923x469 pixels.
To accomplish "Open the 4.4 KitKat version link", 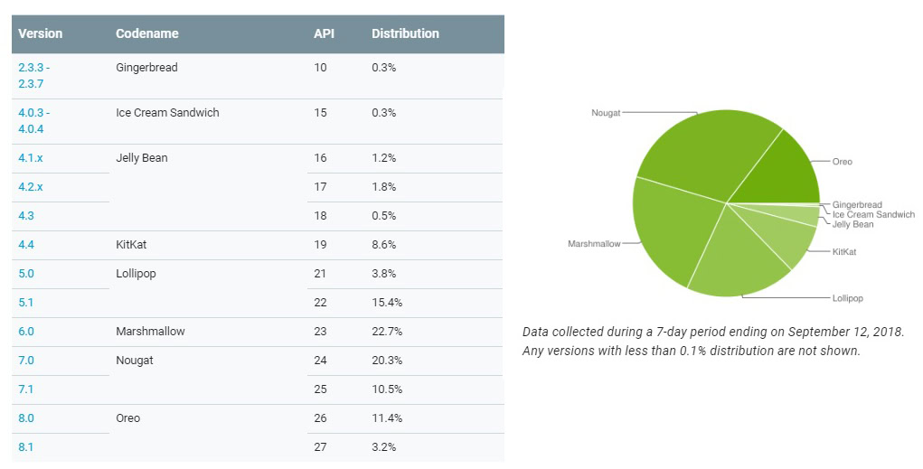I will [x=26, y=245].
